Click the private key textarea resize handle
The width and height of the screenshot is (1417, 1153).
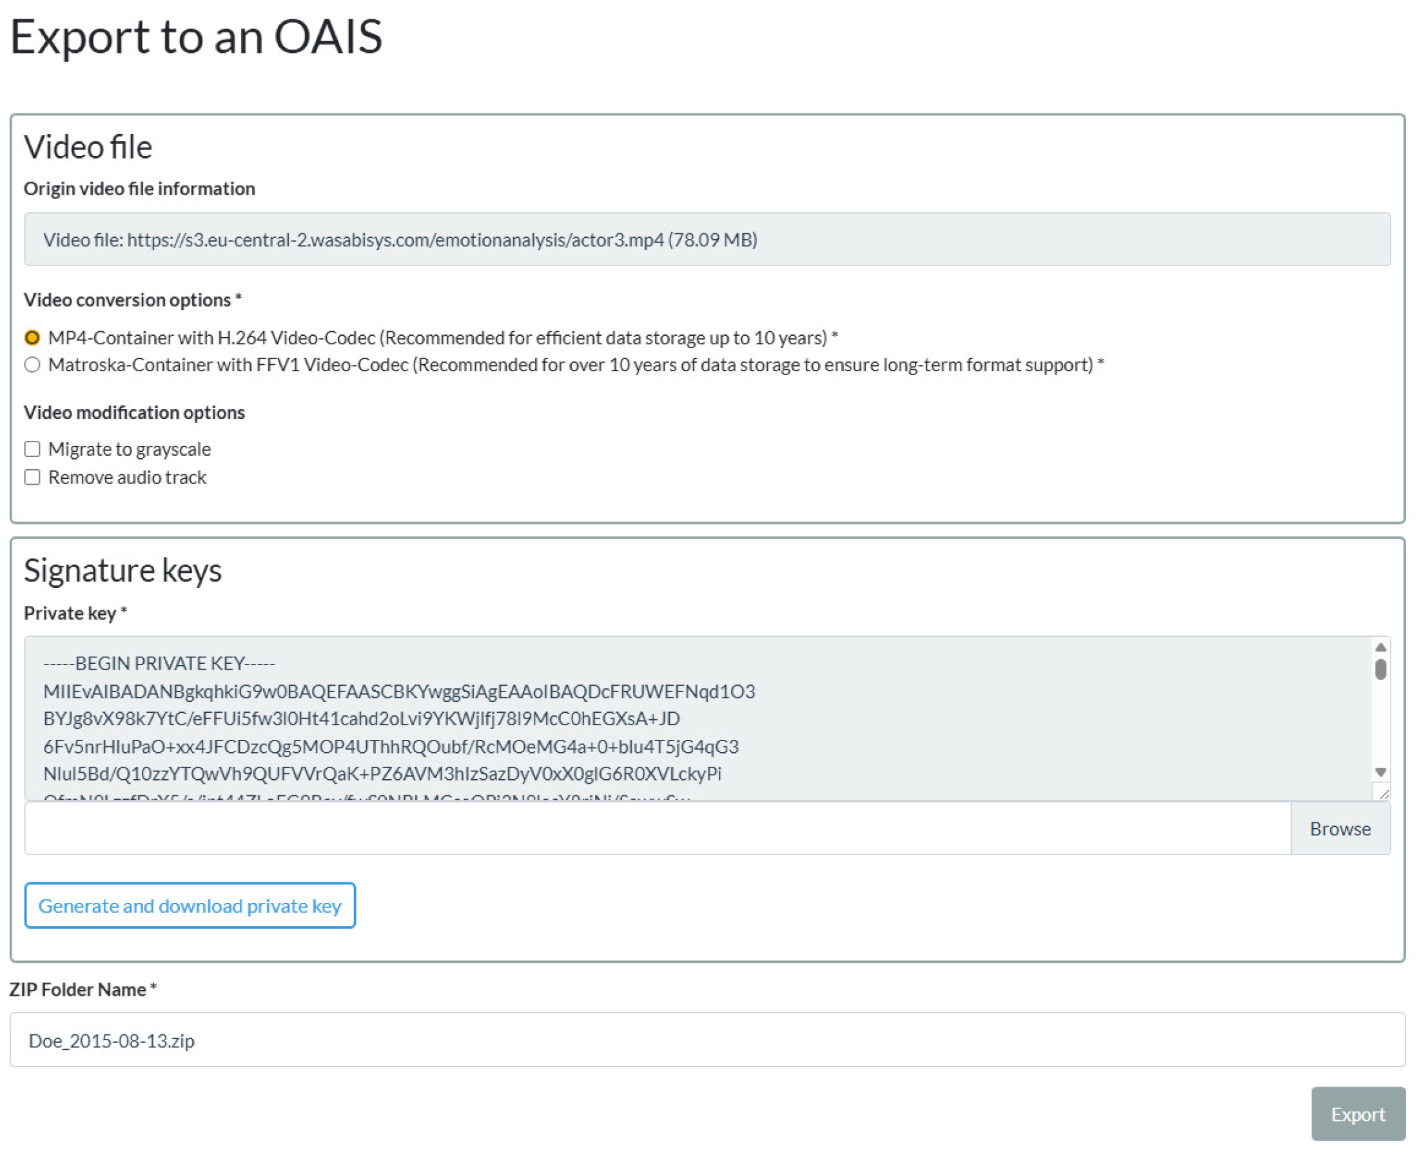pyautogui.click(x=1383, y=793)
